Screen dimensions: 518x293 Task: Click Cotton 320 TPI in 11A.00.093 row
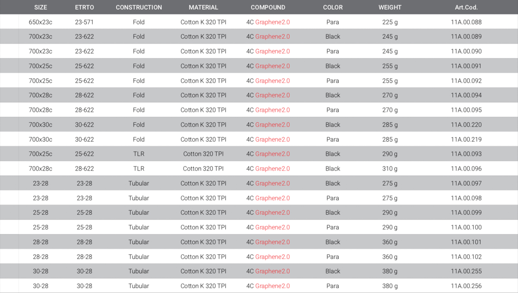(203, 154)
